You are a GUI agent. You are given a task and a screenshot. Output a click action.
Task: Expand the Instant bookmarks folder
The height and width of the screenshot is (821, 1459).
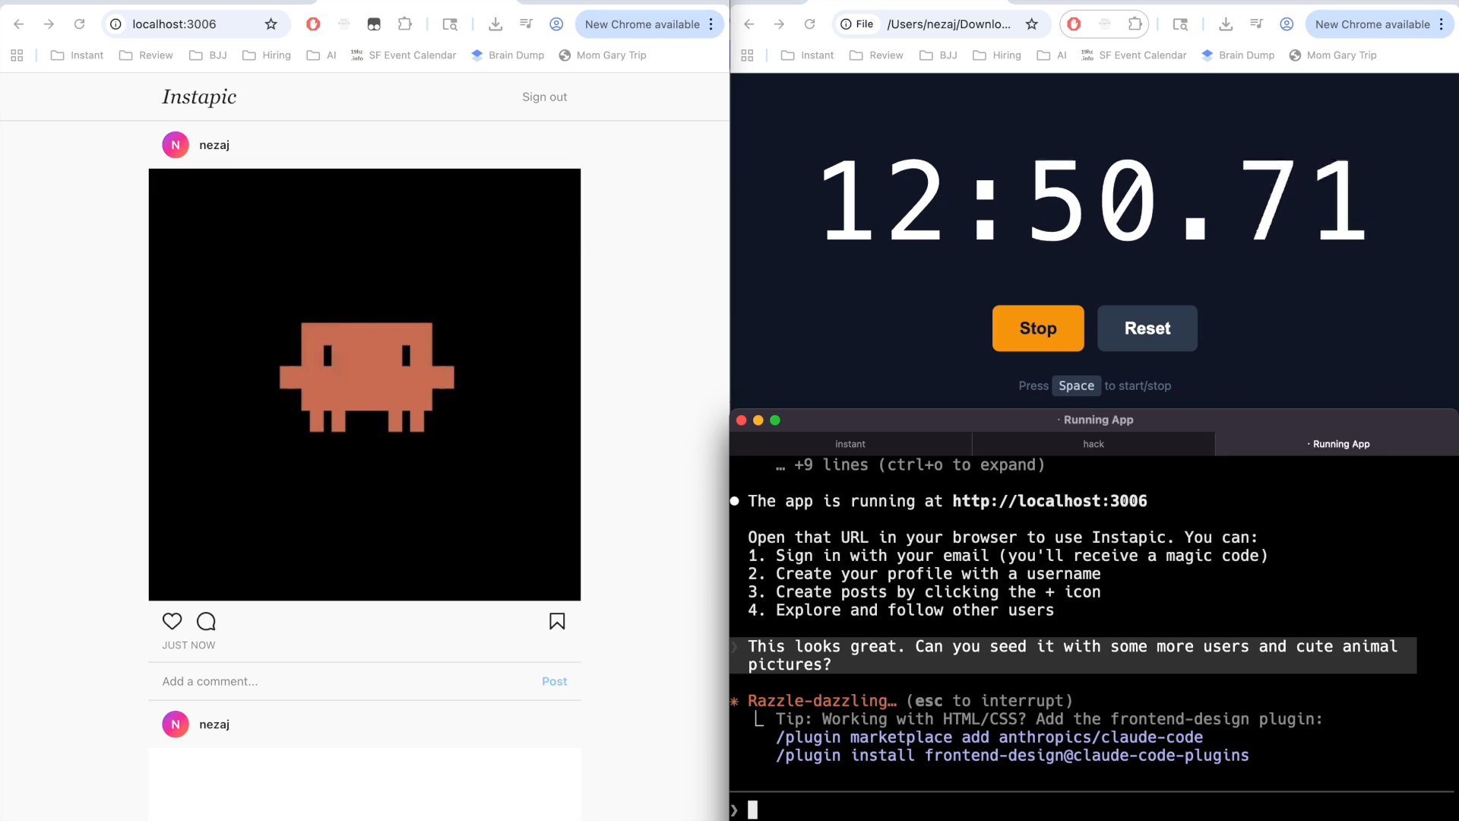click(77, 55)
